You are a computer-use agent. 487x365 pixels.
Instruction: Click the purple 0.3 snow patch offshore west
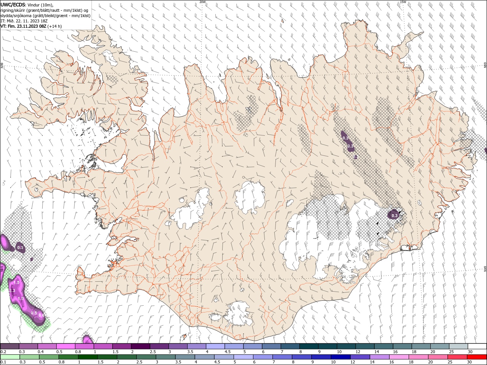pyautogui.click(x=20, y=248)
